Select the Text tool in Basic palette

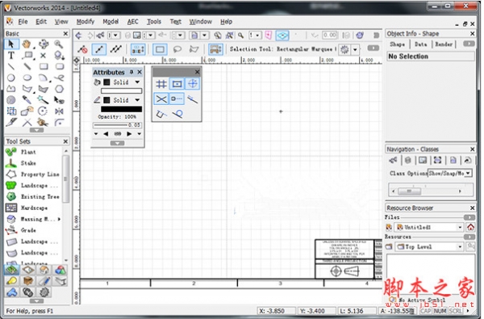(x=11, y=56)
